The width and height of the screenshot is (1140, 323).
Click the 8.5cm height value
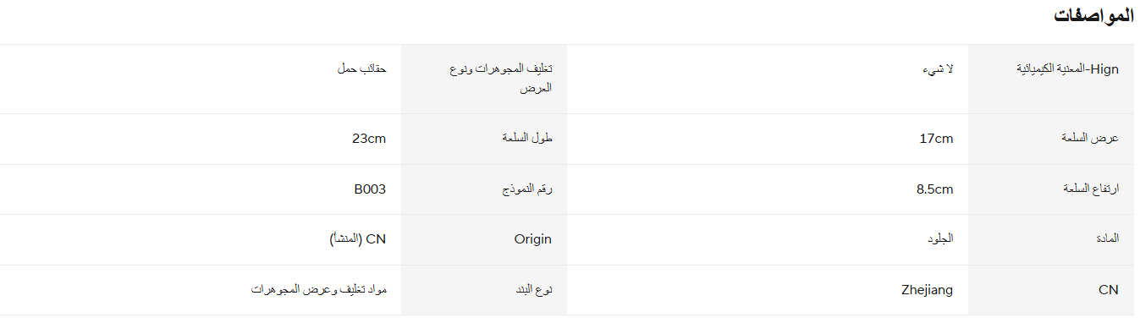(934, 189)
